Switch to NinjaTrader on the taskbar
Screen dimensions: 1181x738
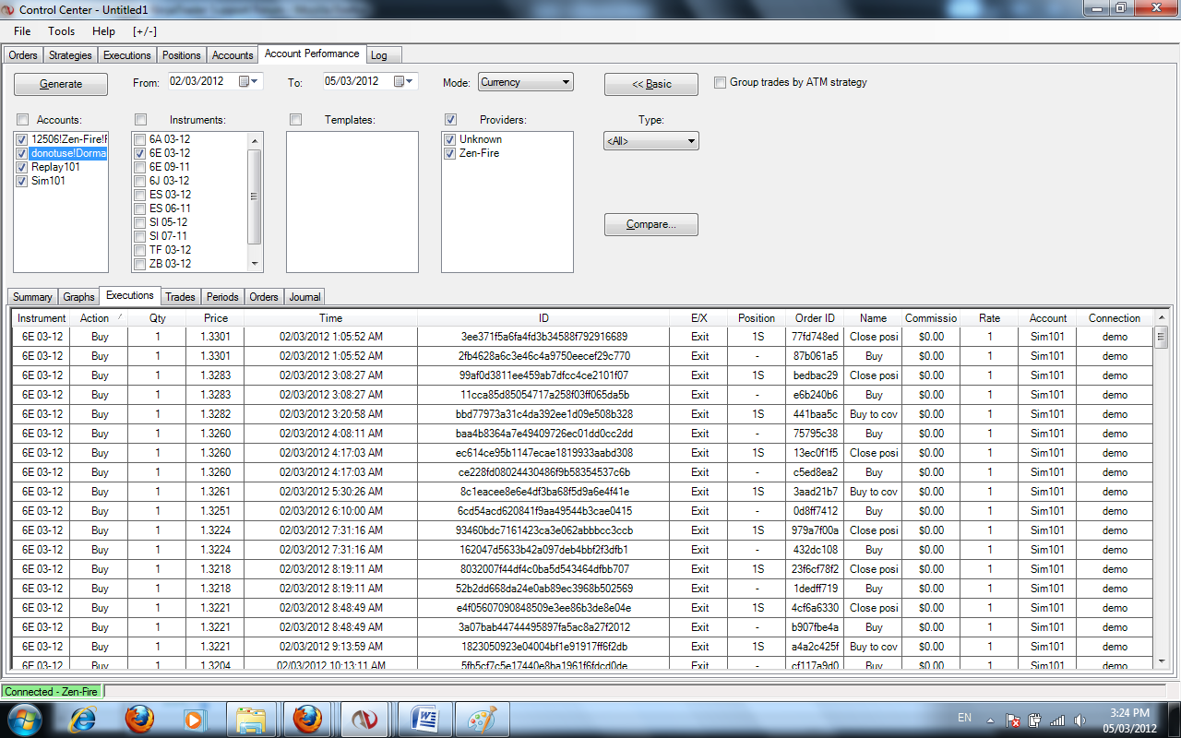point(364,719)
